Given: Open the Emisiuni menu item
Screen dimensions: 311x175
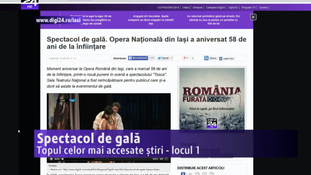Looking at the screenshot, I should point(197,8).
